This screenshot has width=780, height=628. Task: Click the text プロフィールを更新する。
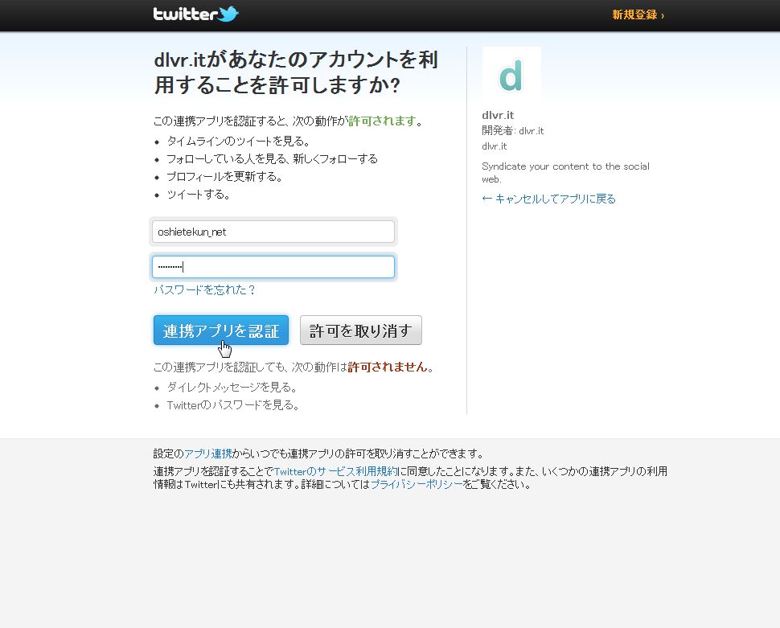pos(225,177)
